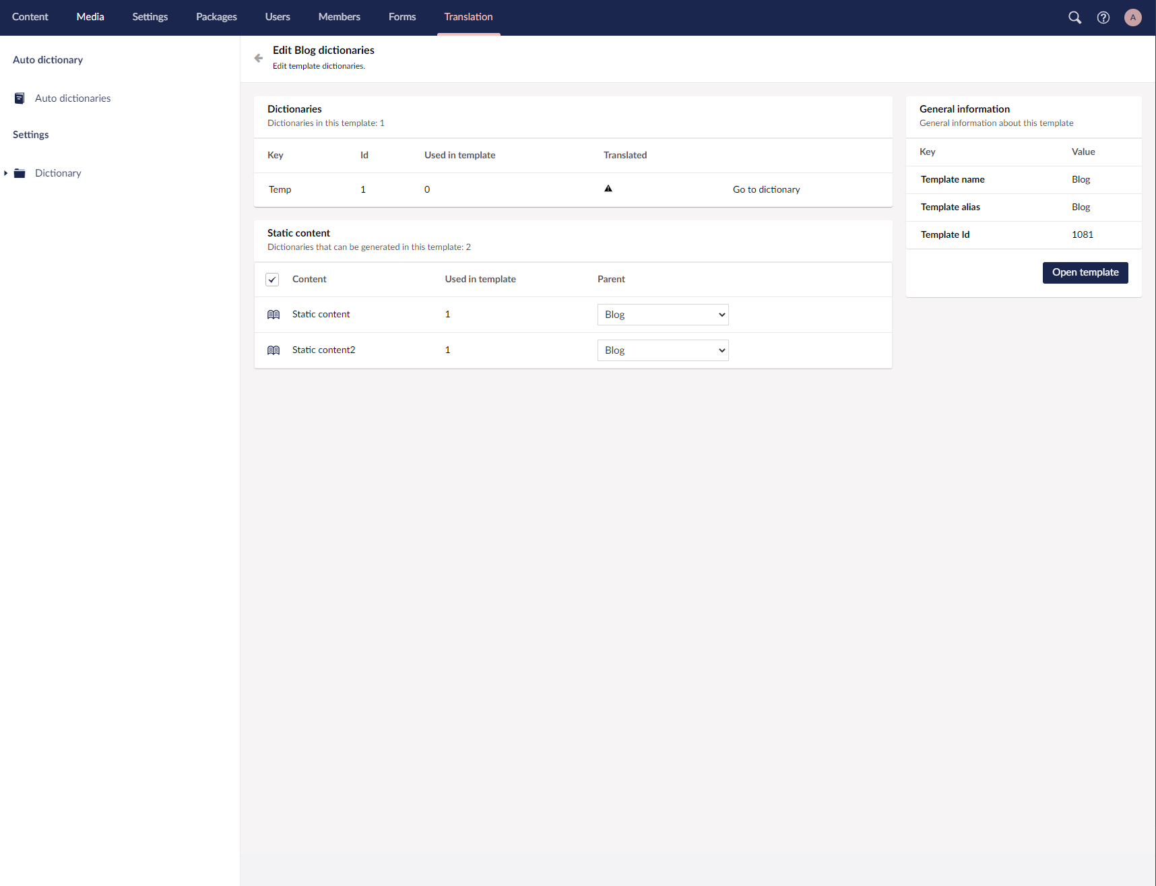Open the Members section
The height and width of the screenshot is (886, 1156).
pos(340,17)
